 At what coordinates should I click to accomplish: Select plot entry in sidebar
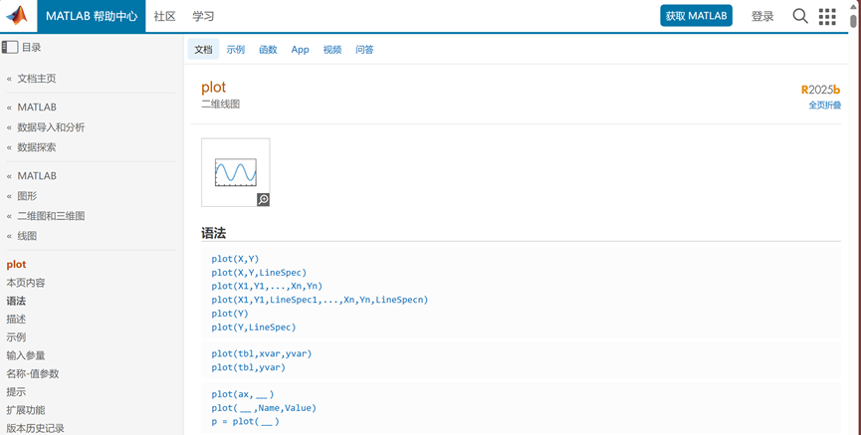point(17,265)
